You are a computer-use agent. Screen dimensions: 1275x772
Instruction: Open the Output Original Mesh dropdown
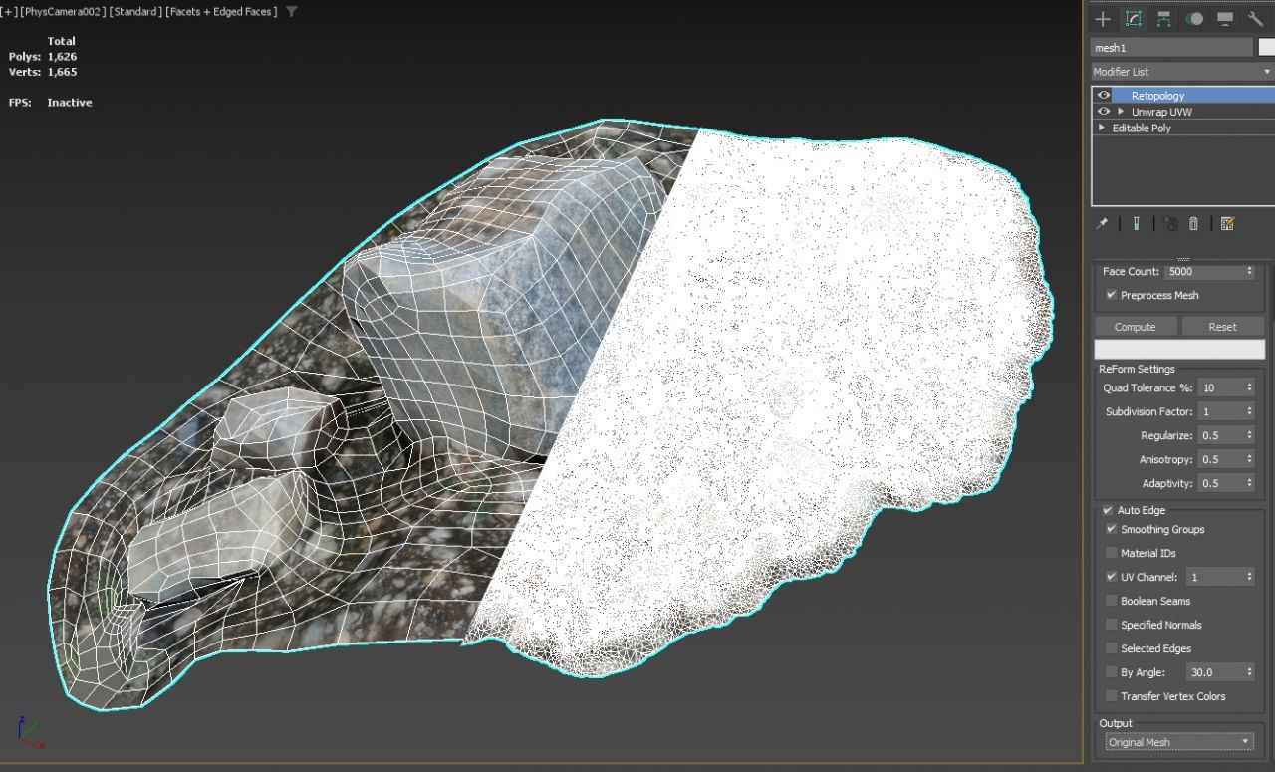coord(1247,741)
